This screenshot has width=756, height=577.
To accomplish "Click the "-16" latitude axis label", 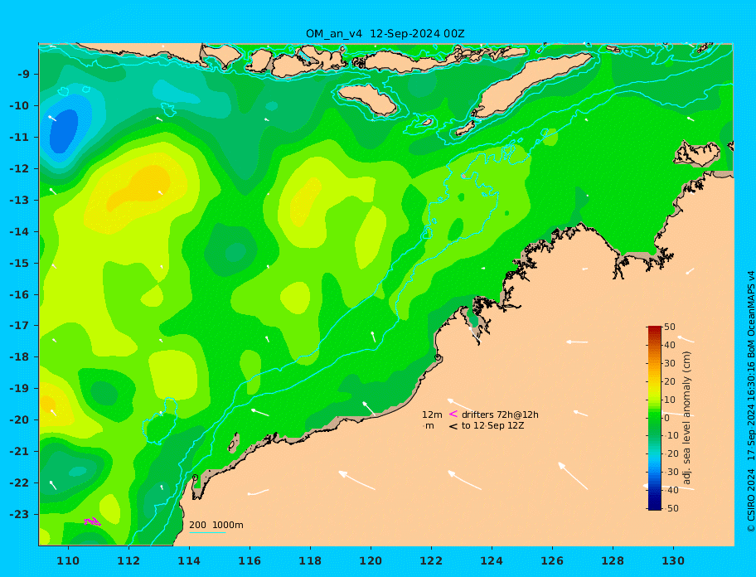I will (19, 294).
